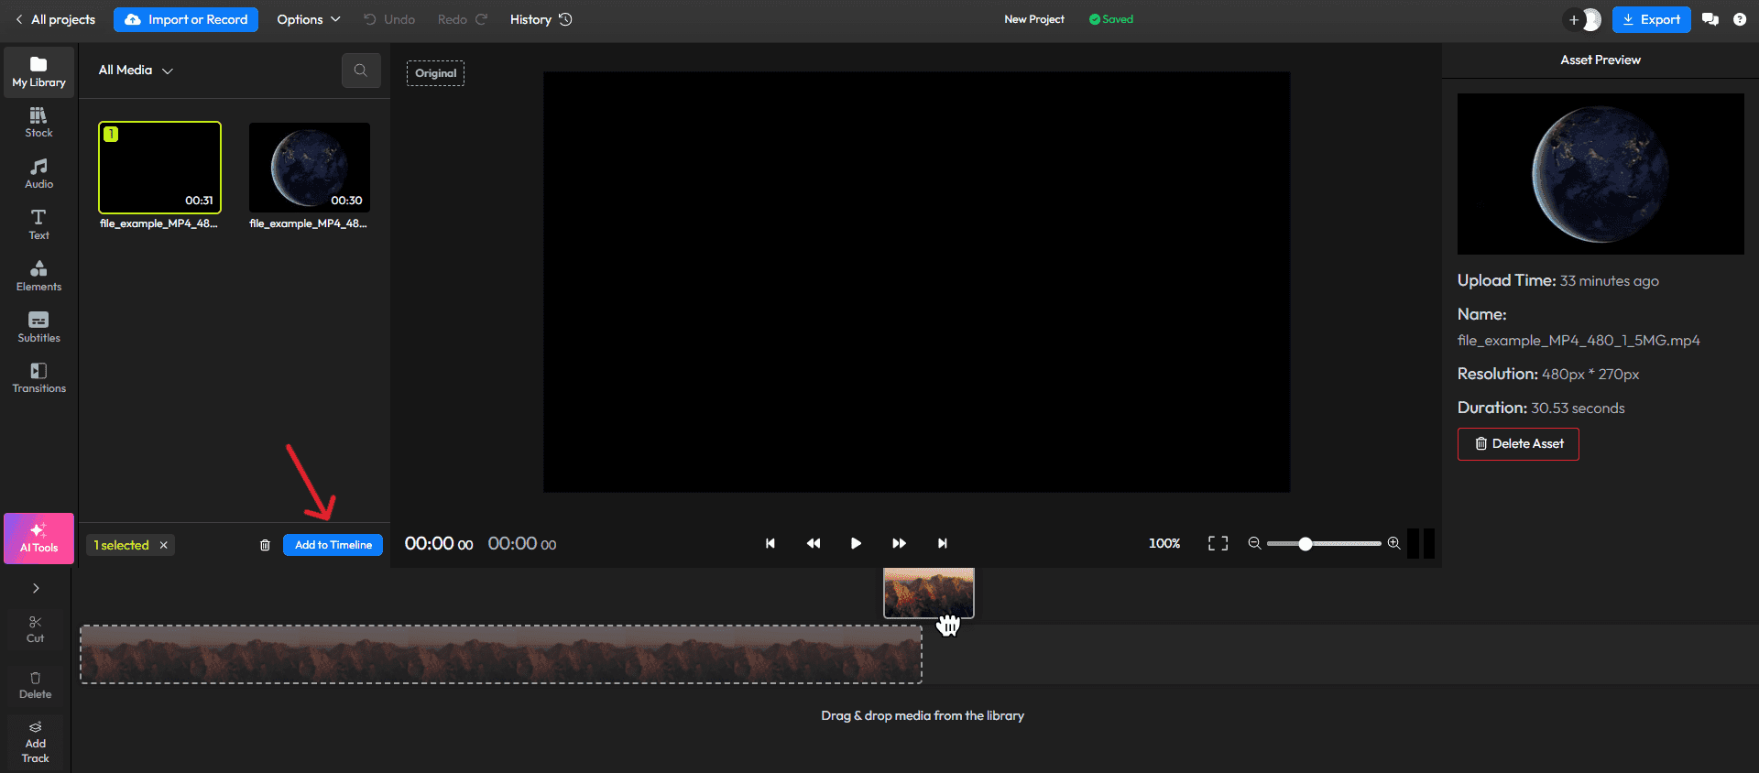This screenshot has height=773, width=1759.
Task: Skip to the start of the video
Action: pos(770,543)
